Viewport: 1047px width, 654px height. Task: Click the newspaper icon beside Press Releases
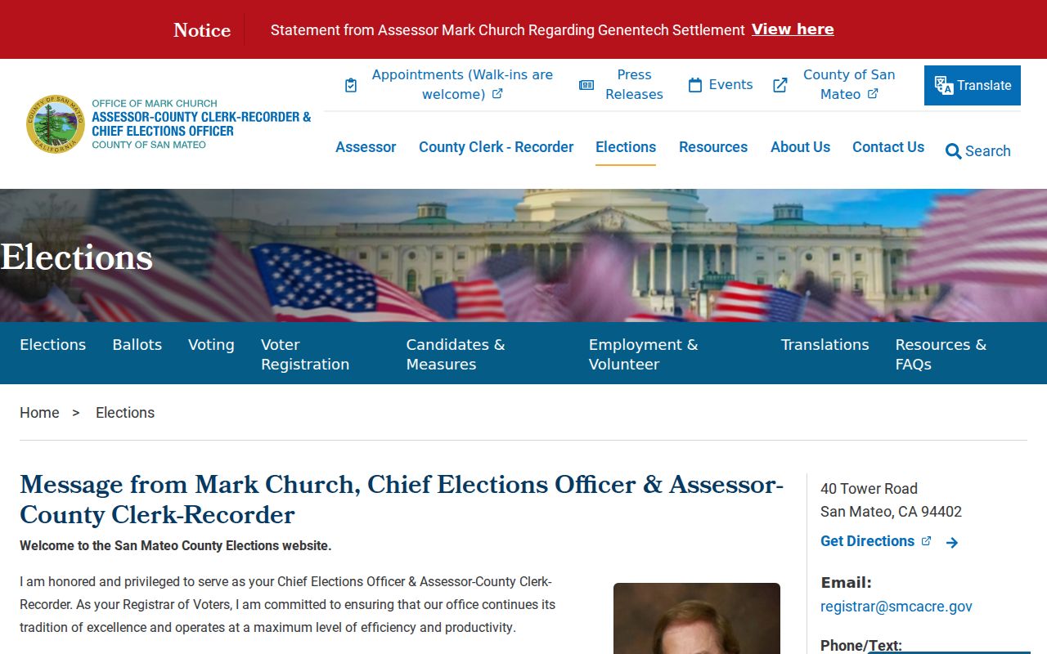pyautogui.click(x=586, y=85)
